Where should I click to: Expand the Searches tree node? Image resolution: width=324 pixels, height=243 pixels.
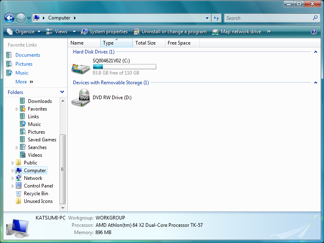[17, 147]
